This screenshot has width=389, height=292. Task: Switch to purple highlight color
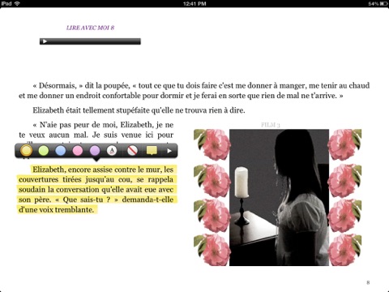coord(95,151)
